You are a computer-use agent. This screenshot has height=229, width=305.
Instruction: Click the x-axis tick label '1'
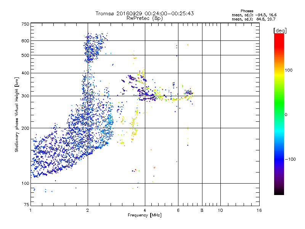coord(30,210)
